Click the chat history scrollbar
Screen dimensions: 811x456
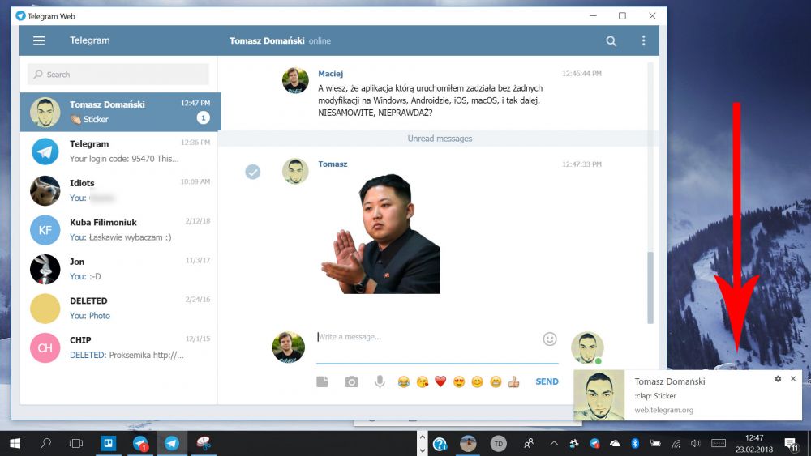[650, 288]
